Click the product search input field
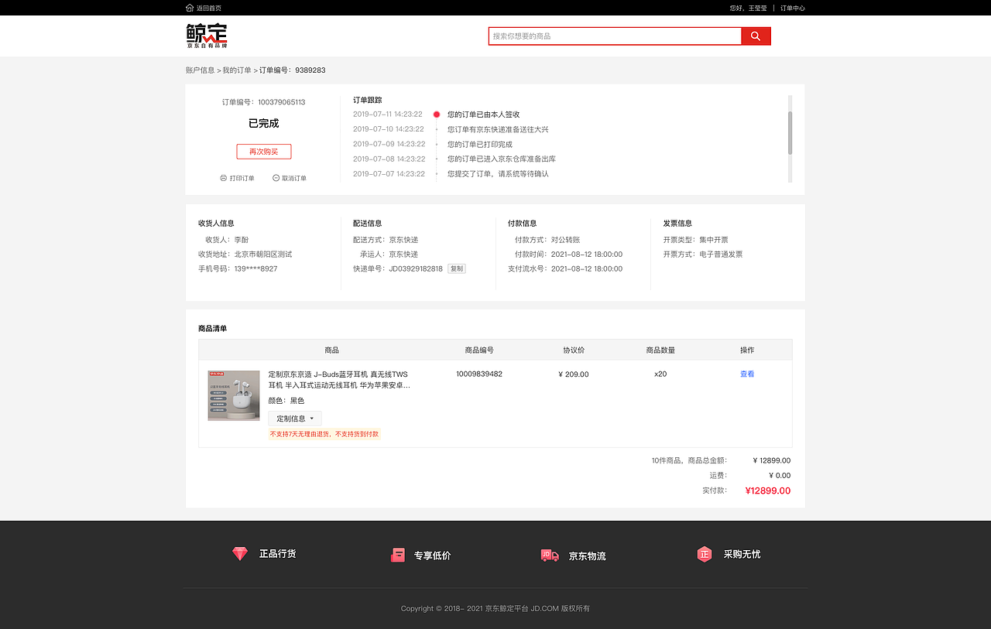This screenshot has width=991, height=629. click(616, 36)
